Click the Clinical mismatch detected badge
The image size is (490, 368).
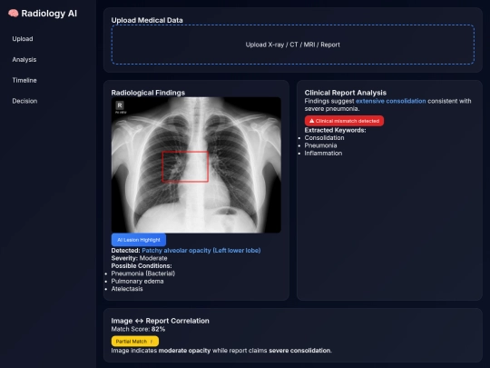[x=344, y=121]
